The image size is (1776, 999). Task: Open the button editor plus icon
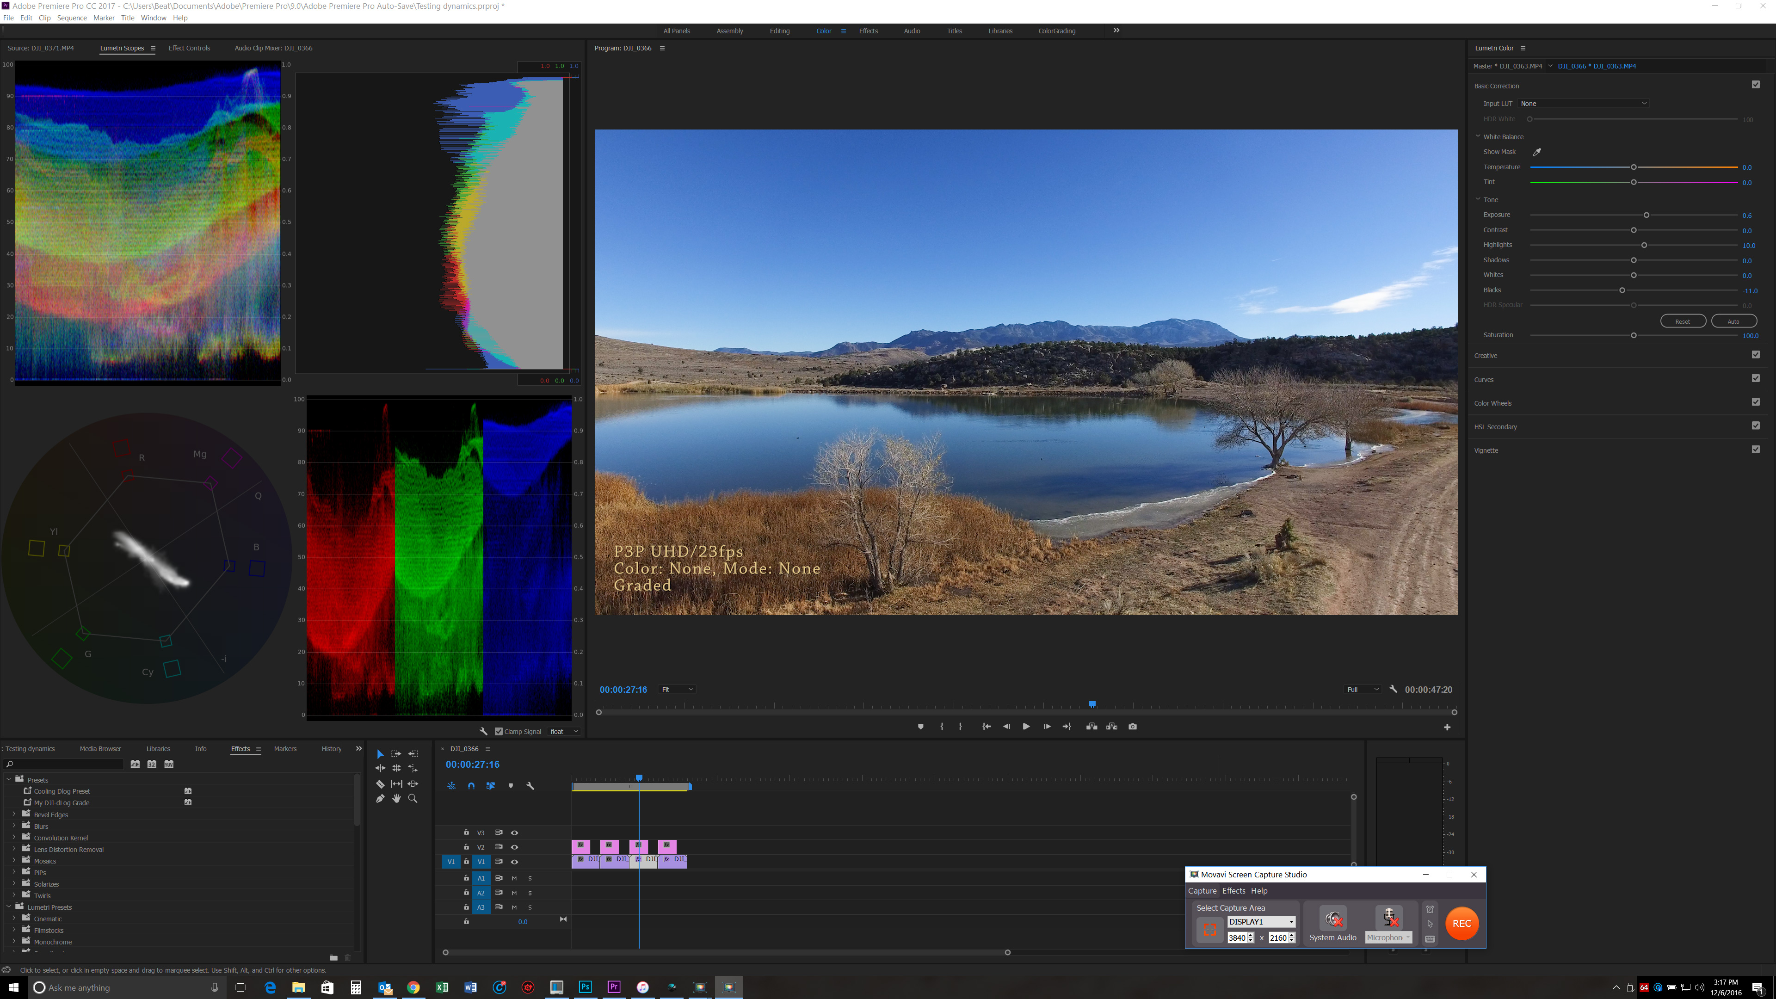click(1447, 727)
